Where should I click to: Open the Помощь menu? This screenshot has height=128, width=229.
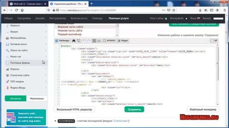[97, 18]
